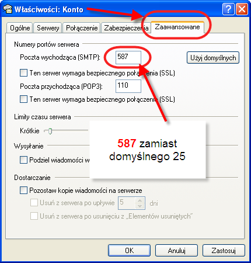The image size is (251, 263).
Task: Select the Połączenie tab
Action: click(x=82, y=28)
